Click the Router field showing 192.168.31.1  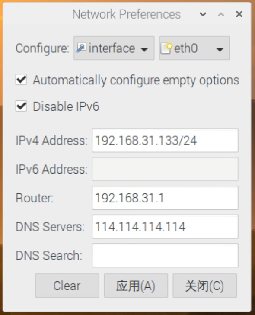click(165, 198)
